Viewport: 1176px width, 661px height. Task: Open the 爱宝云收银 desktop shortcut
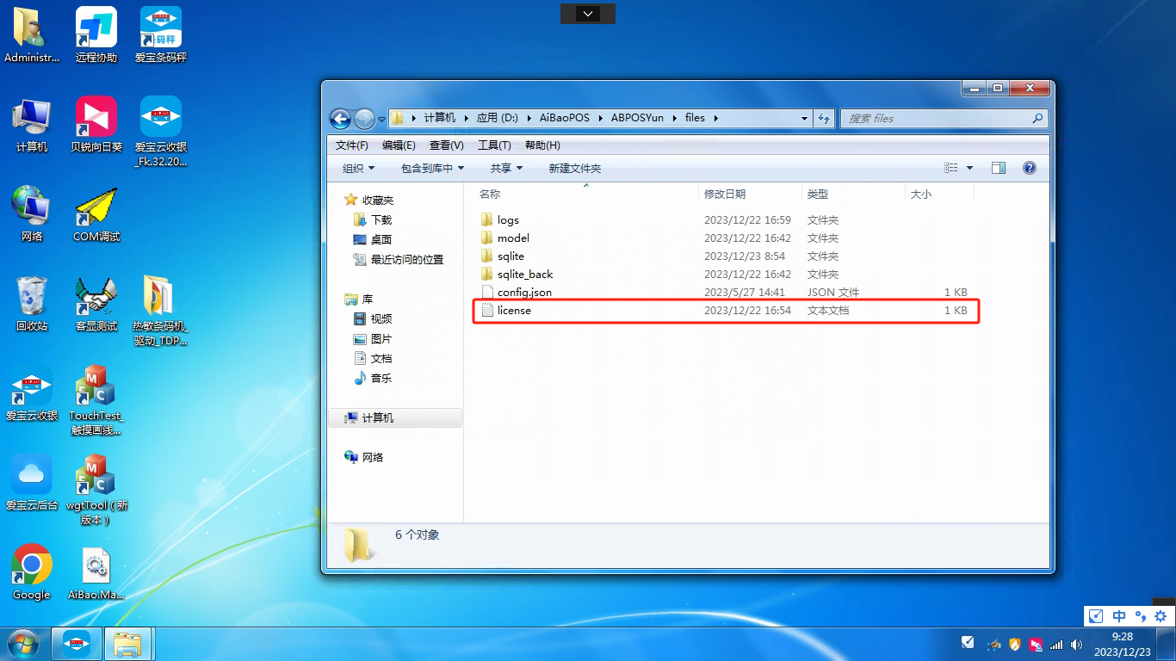32,392
